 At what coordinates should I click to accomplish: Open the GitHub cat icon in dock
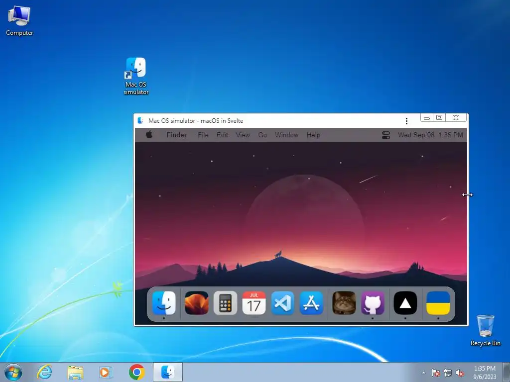click(373, 303)
